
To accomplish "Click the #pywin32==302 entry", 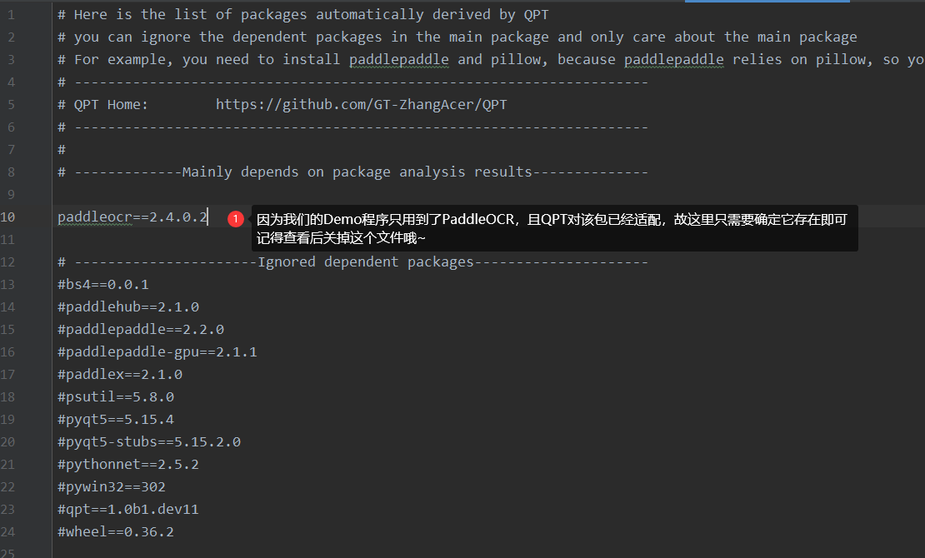I will point(111,486).
